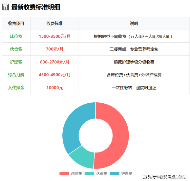Click the 伙食费 legend label

101,174
